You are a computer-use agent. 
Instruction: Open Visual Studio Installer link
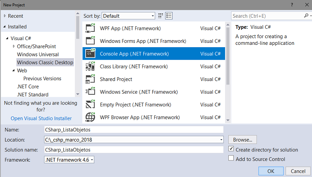41,118
